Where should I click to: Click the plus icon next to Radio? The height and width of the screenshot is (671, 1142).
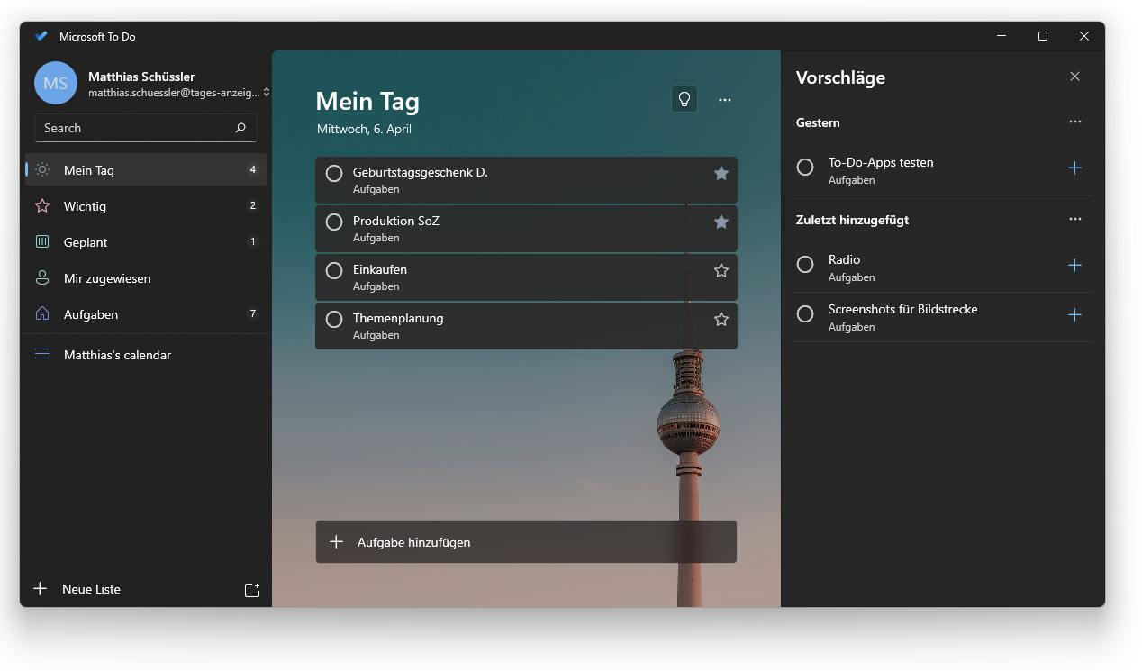[x=1074, y=266]
